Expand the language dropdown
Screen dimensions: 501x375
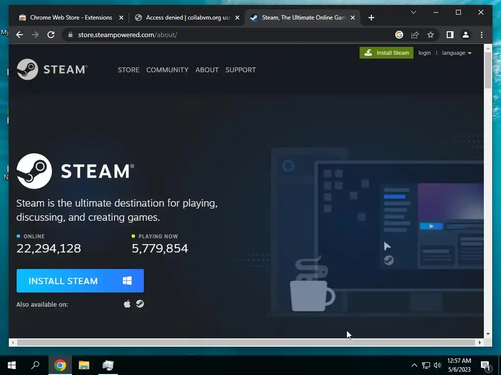click(456, 53)
